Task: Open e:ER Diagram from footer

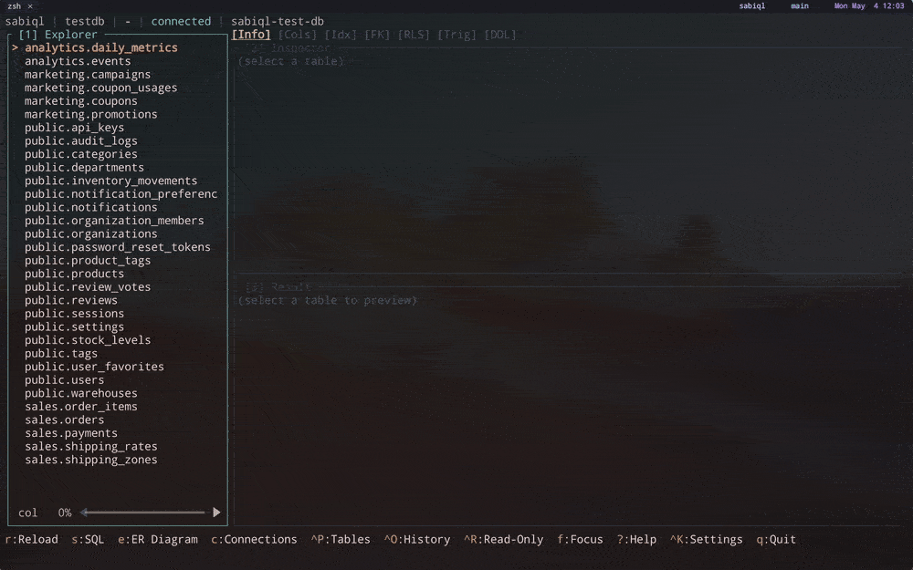Action: (157, 540)
